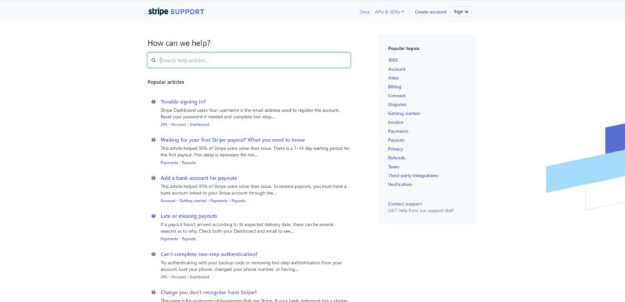The height and width of the screenshot is (302, 625).
Task: Click the Stripe Support logo
Action: (x=176, y=12)
